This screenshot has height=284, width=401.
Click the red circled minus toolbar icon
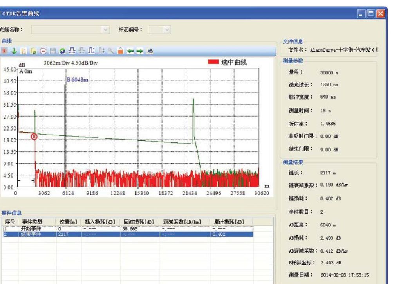[43, 51]
